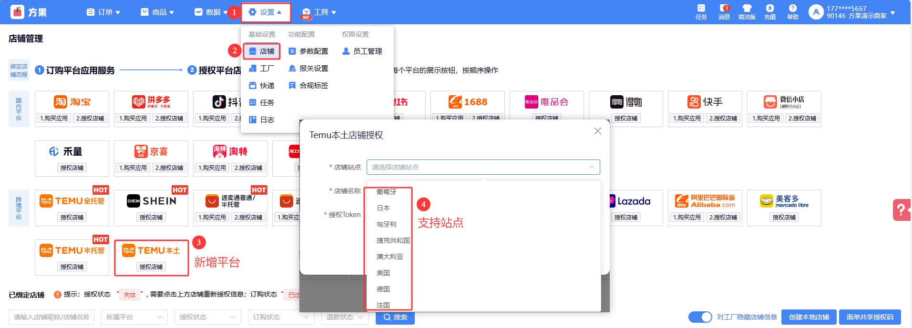This screenshot has height=328, width=912.
Task: Open the 订购状态 filter dropdown
Action: tap(281, 317)
